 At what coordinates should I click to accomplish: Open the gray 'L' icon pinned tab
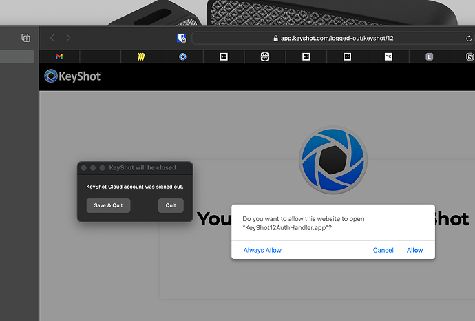[430, 56]
